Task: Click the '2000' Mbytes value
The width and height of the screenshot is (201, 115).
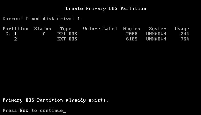Action: tap(132, 34)
